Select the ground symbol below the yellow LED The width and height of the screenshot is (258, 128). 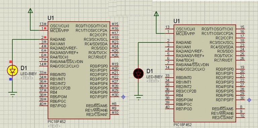coord(12,94)
